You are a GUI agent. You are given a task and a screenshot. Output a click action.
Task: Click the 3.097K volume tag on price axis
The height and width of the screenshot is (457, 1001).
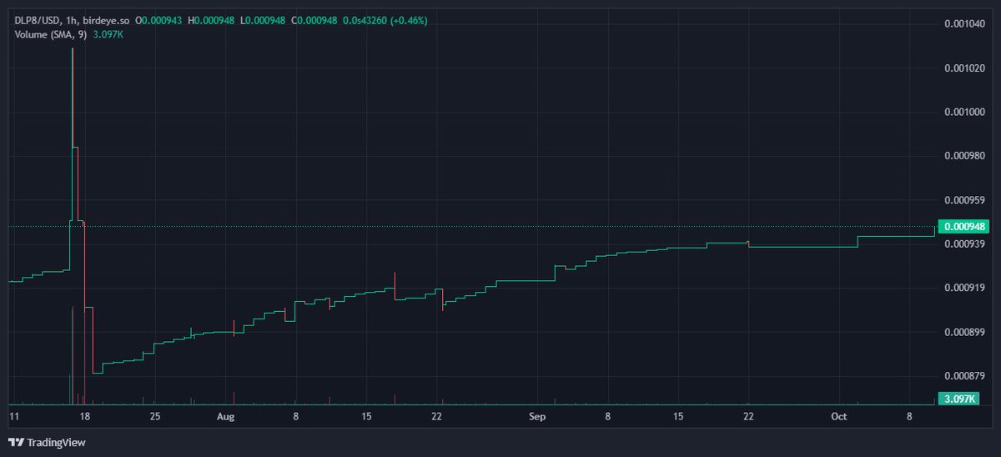(958, 399)
